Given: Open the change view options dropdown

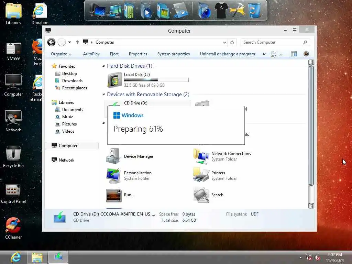Looking at the screenshot, I should (280, 54).
